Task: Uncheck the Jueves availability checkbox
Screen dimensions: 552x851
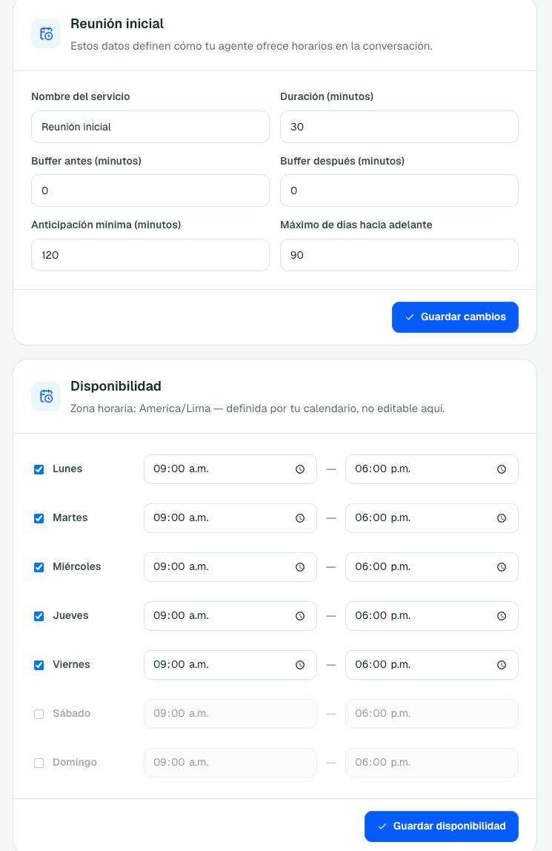Action: pyautogui.click(x=39, y=616)
